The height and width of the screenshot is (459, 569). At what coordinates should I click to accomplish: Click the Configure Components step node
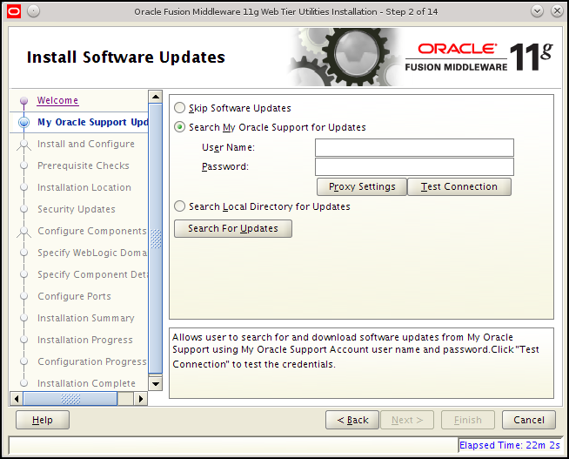point(24,232)
